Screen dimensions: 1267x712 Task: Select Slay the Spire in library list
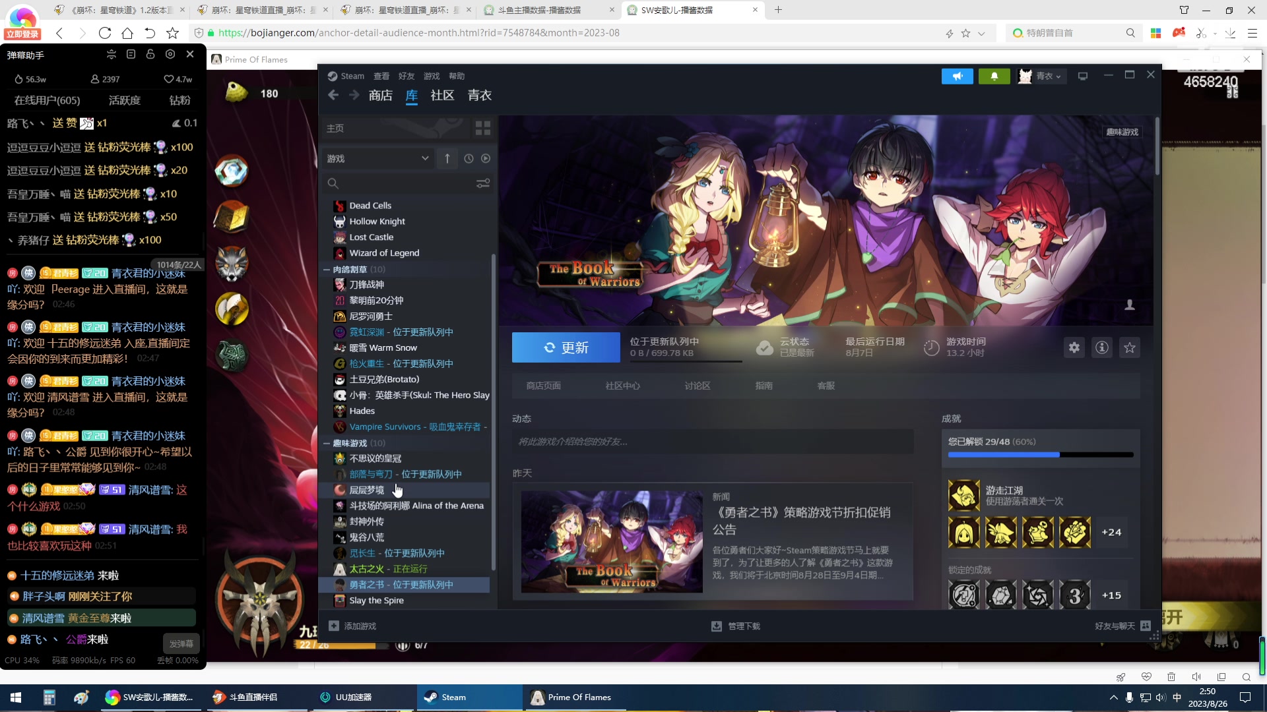click(376, 601)
